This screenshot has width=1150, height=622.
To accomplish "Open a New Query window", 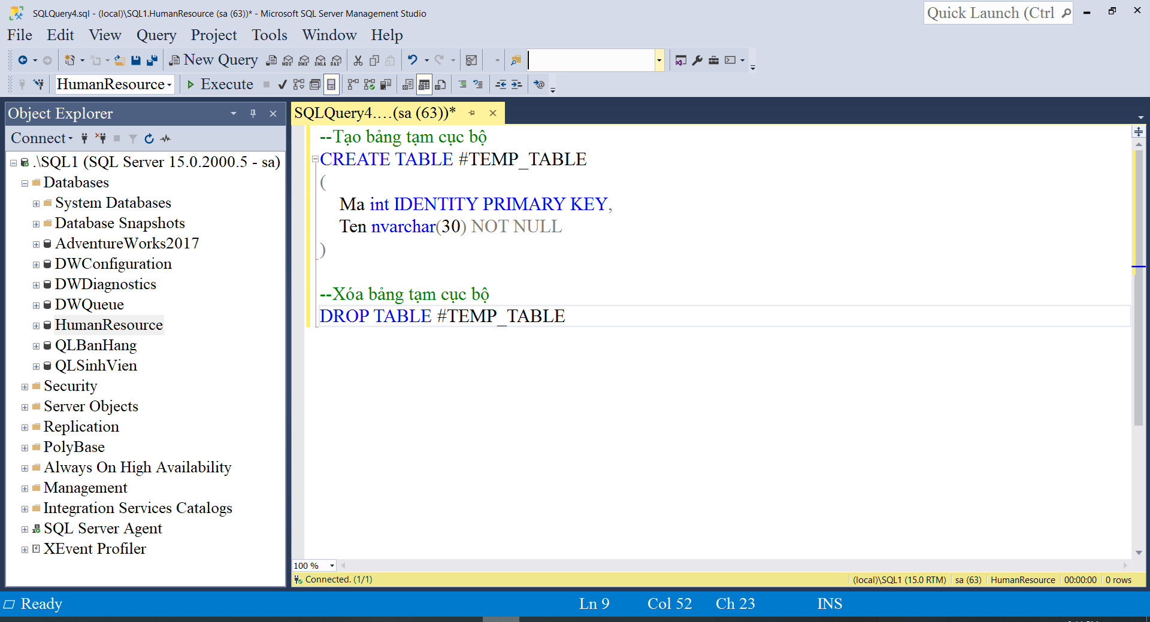I will 214,59.
